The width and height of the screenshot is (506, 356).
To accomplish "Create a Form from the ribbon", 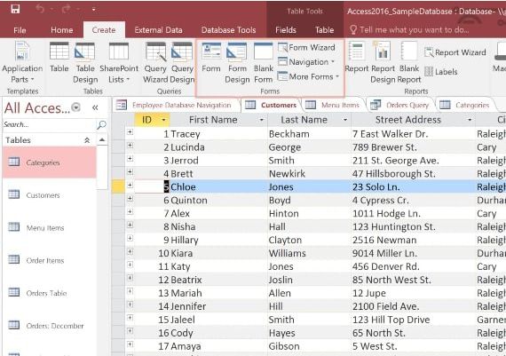I will coord(211,57).
